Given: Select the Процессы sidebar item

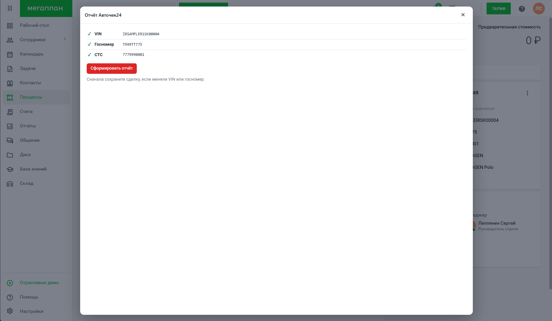Looking at the screenshot, I should (36, 97).
